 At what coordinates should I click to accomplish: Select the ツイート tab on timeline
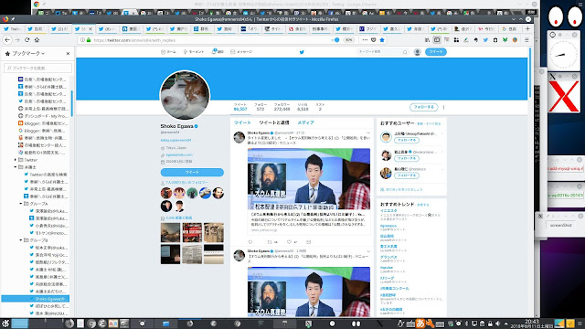(x=242, y=122)
